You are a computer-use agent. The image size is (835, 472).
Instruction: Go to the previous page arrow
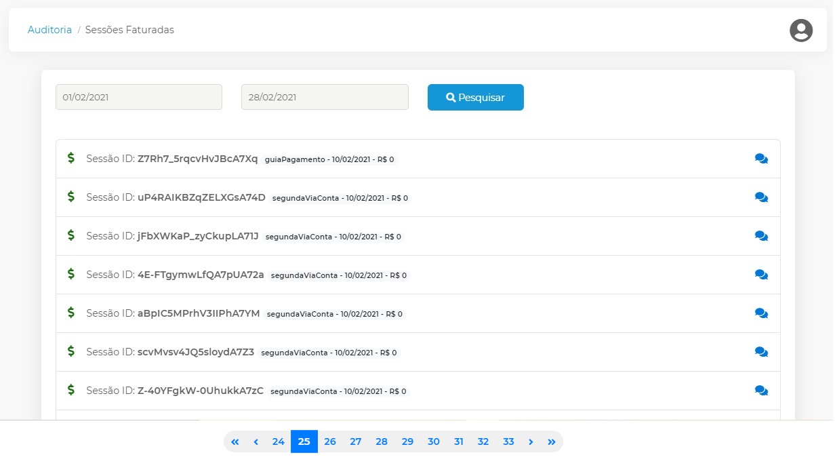point(256,441)
